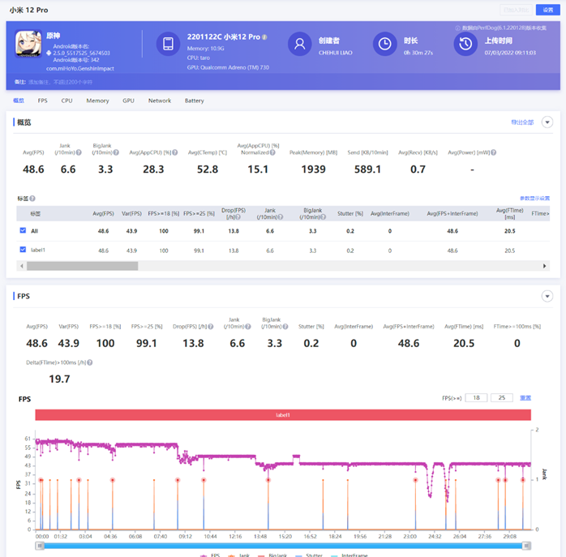Click the creator user avatar icon
The width and height of the screenshot is (566, 557).
coord(299,44)
